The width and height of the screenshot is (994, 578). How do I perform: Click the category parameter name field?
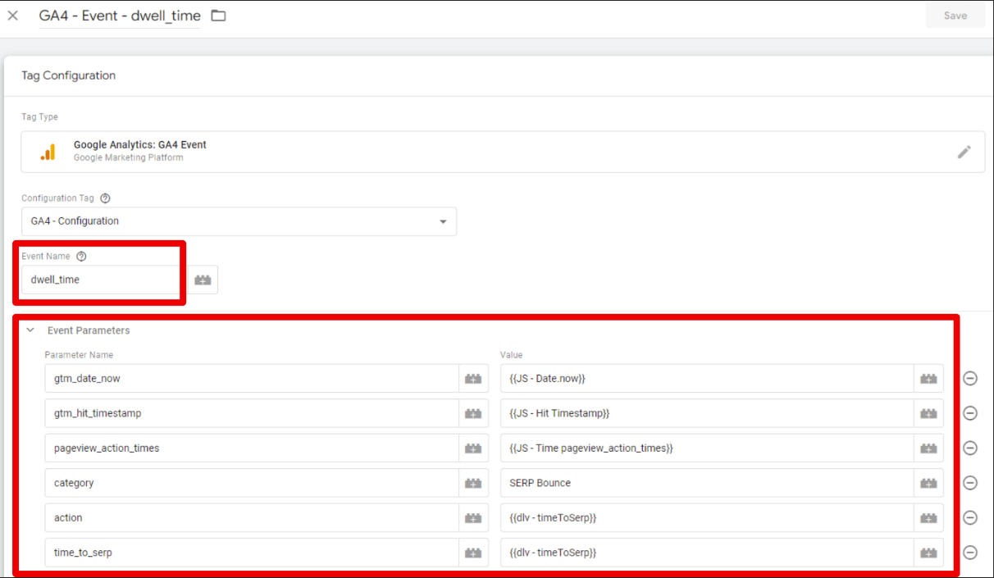tap(251, 483)
